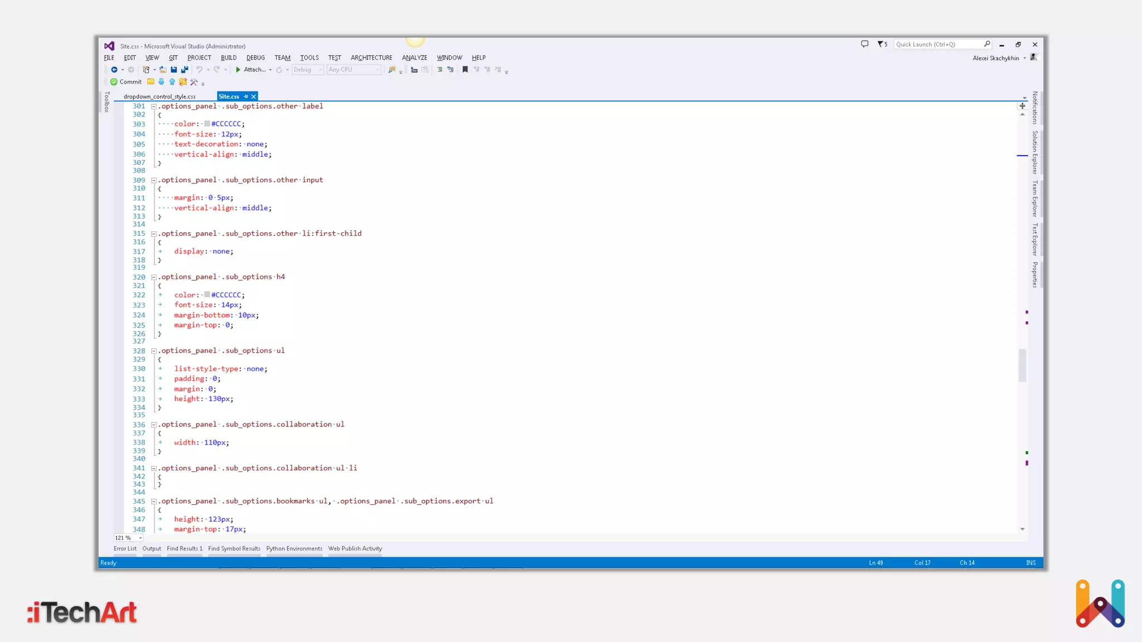Click the Find in Files icon
This screenshot has width=1142, height=642.
392,70
